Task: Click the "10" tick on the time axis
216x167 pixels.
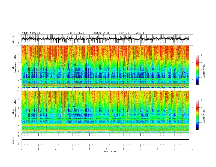Action: [x=192, y=149]
